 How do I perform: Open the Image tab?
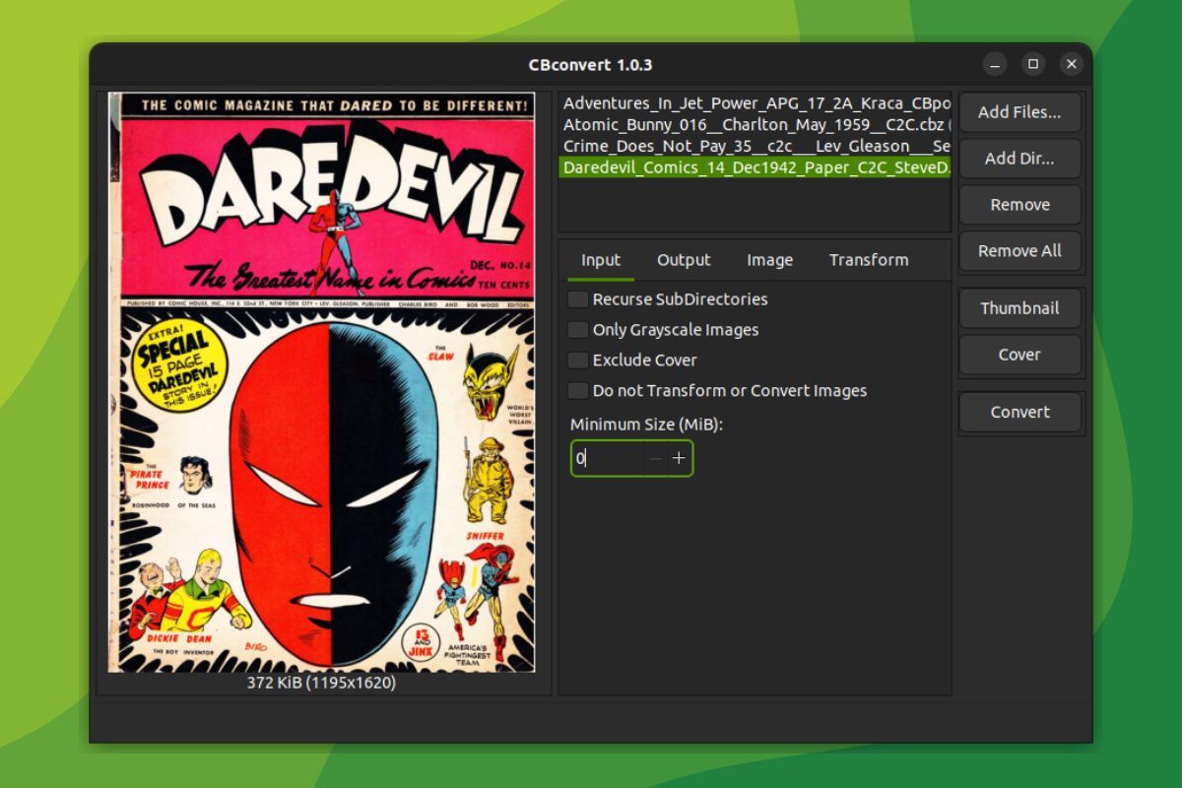[x=768, y=259]
